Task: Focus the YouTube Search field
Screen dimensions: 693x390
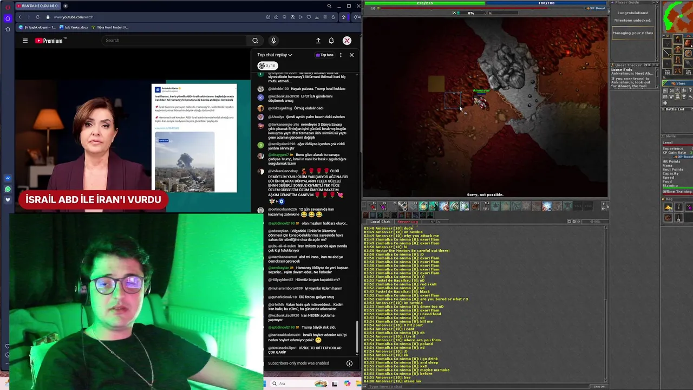Action: 174,41
